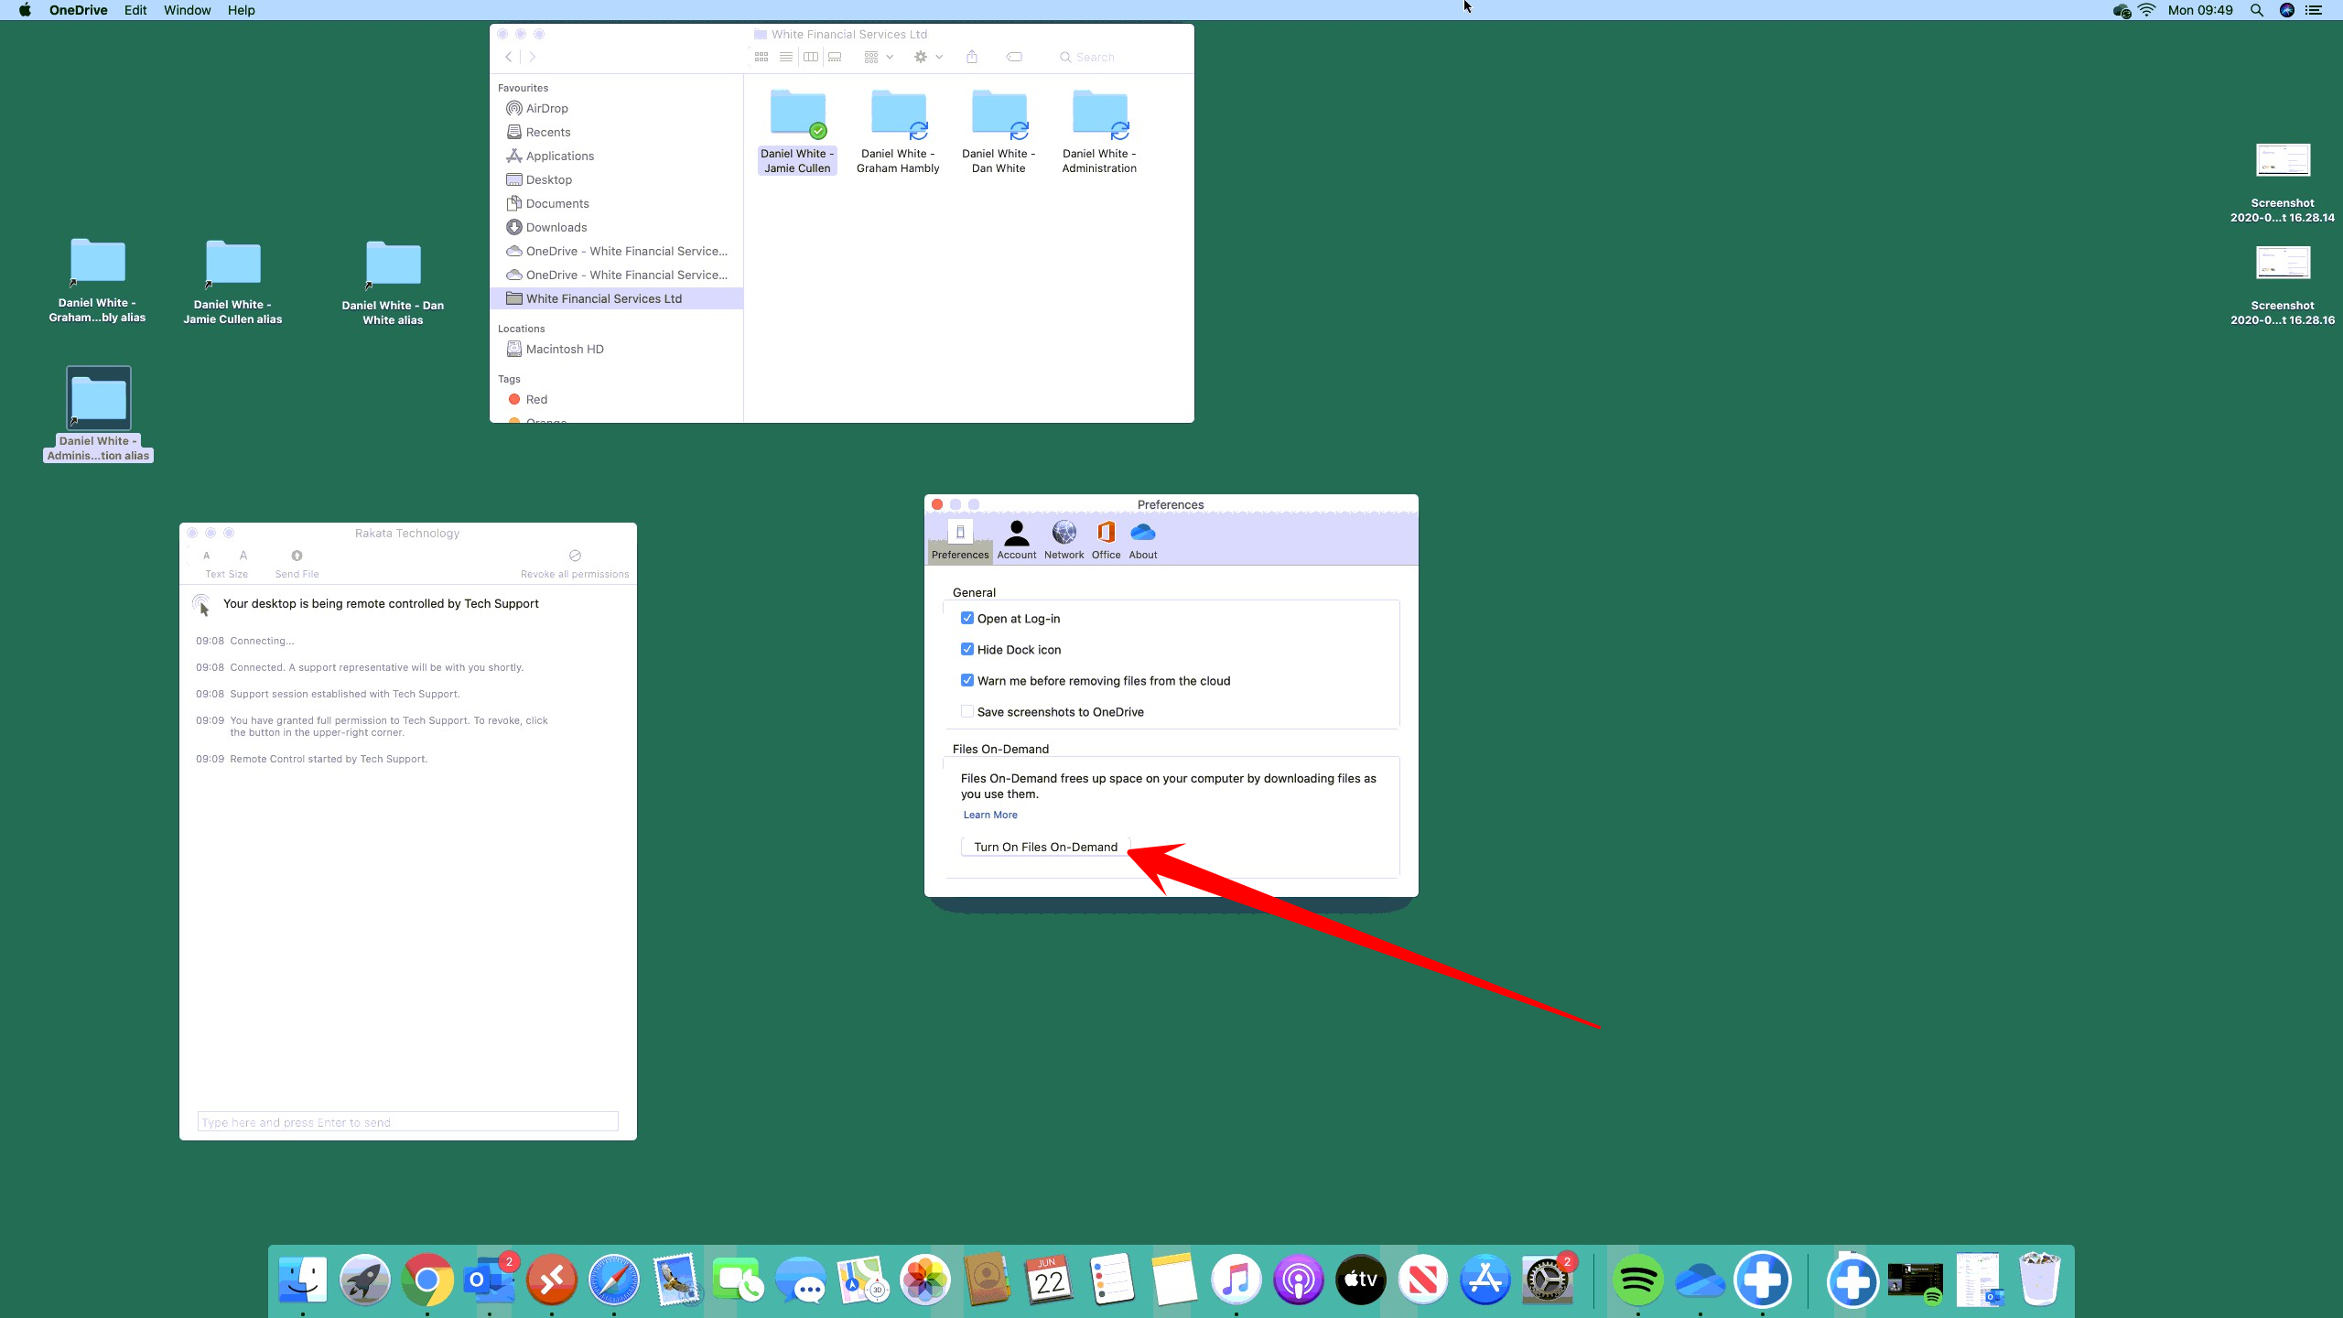
Task: Open the Help menu
Action: pyautogui.click(x=241, y=10)
